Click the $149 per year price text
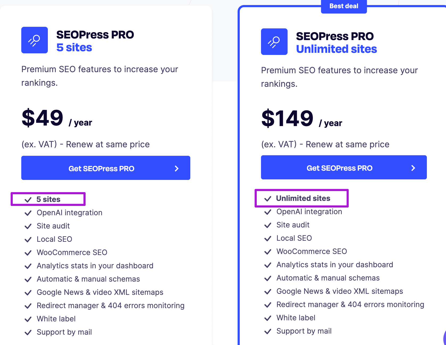 point(287,119)
